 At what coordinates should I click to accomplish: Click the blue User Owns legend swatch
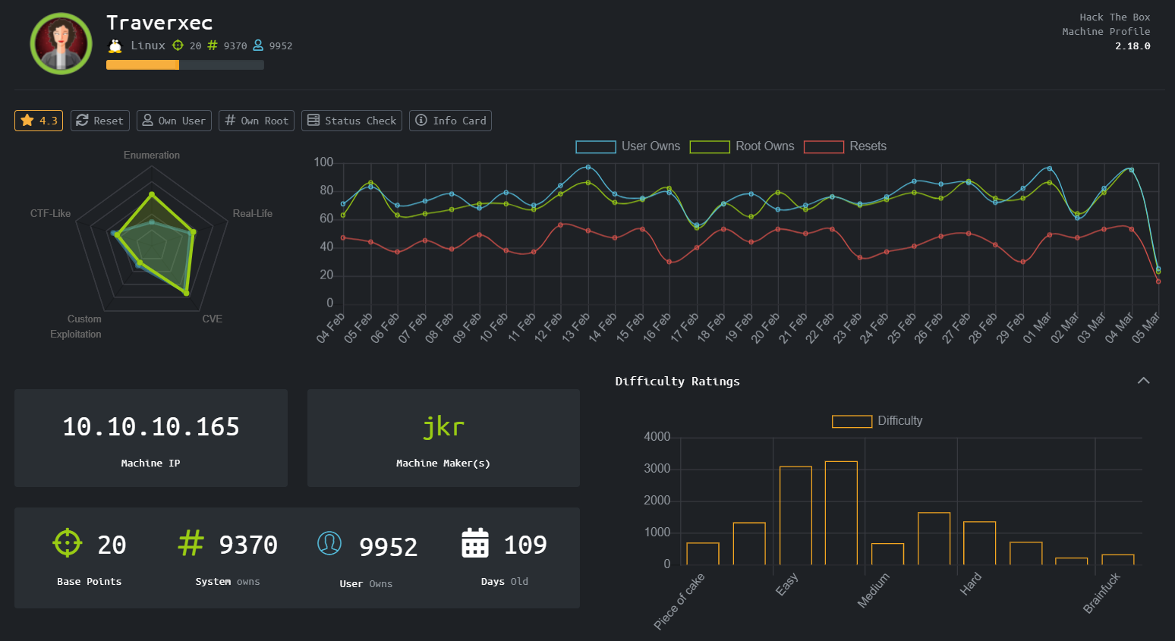tap(596, 147)
